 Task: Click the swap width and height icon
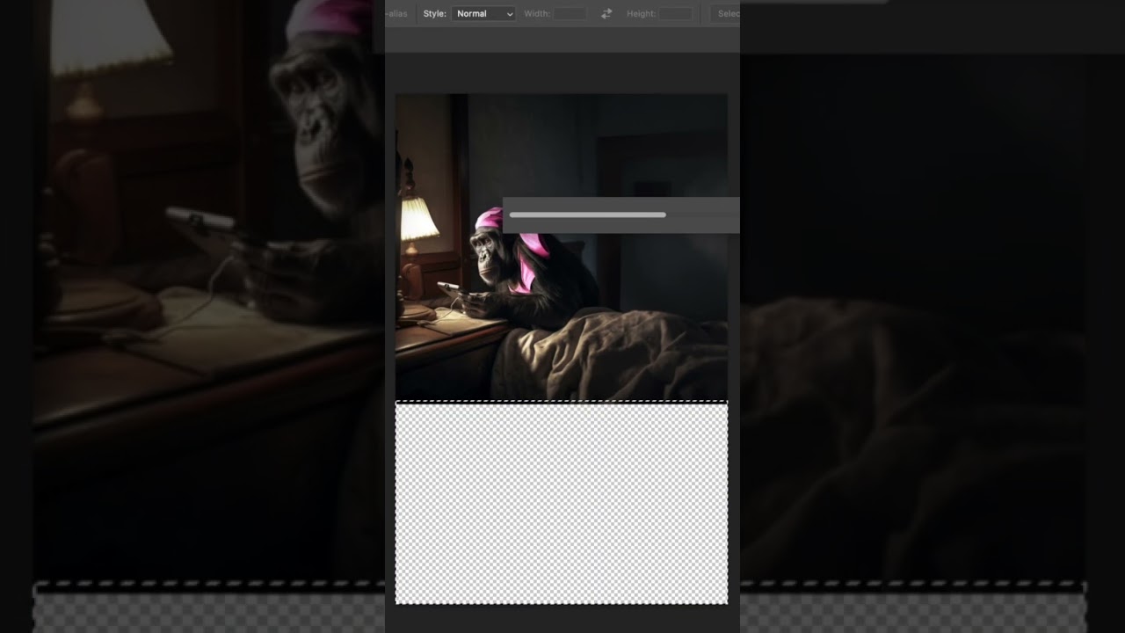click(606, 14)
